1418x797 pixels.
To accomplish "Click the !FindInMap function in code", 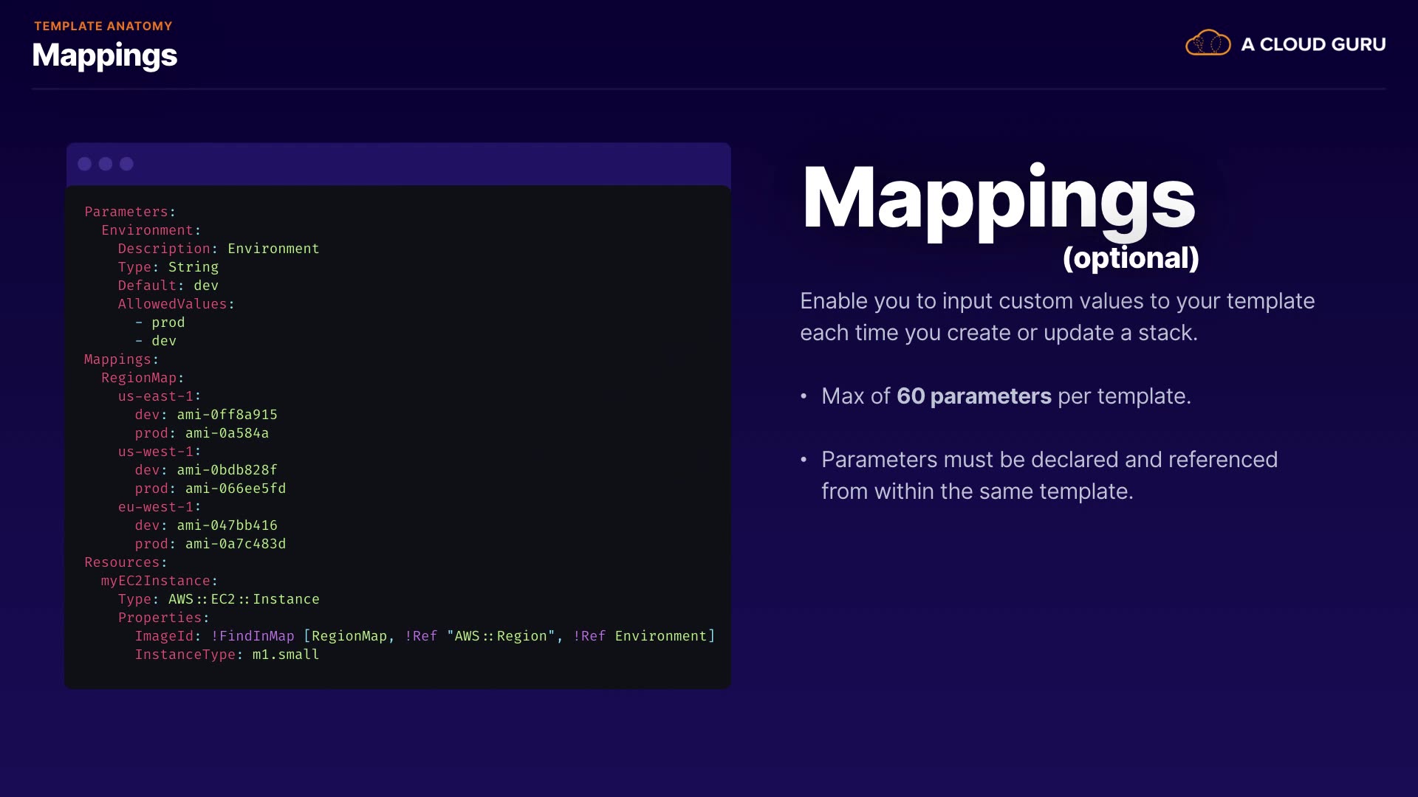I will click(x=253, y=636).
